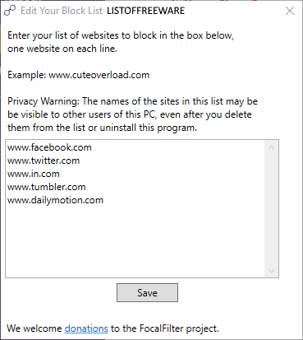Open the donations link
The height and width of the screenshot is (340, 303).
pyautogui.click(x=86, y=328)
